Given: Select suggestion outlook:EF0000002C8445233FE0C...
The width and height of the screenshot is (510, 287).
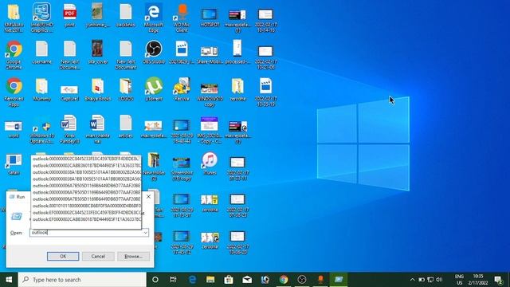Looking at the screenshot, I should [86, 213].
